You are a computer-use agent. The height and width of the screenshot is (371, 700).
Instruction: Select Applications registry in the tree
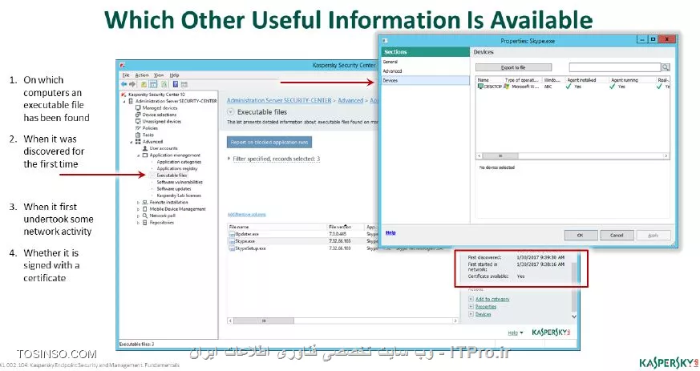176,168
